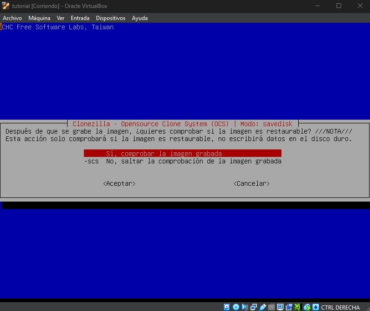Click the optical disc status icon
This screenshot has height=311, width=370.
[236, 307]
